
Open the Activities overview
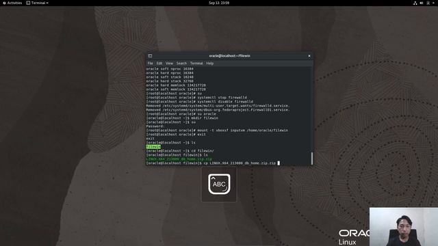click(x=12, y=3)
